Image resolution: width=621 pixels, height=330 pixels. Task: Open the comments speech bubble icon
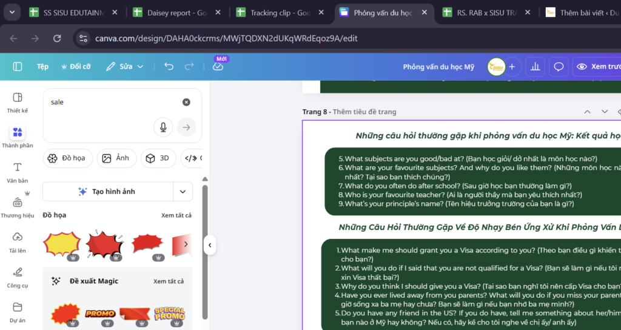click(x=559, y=67)
